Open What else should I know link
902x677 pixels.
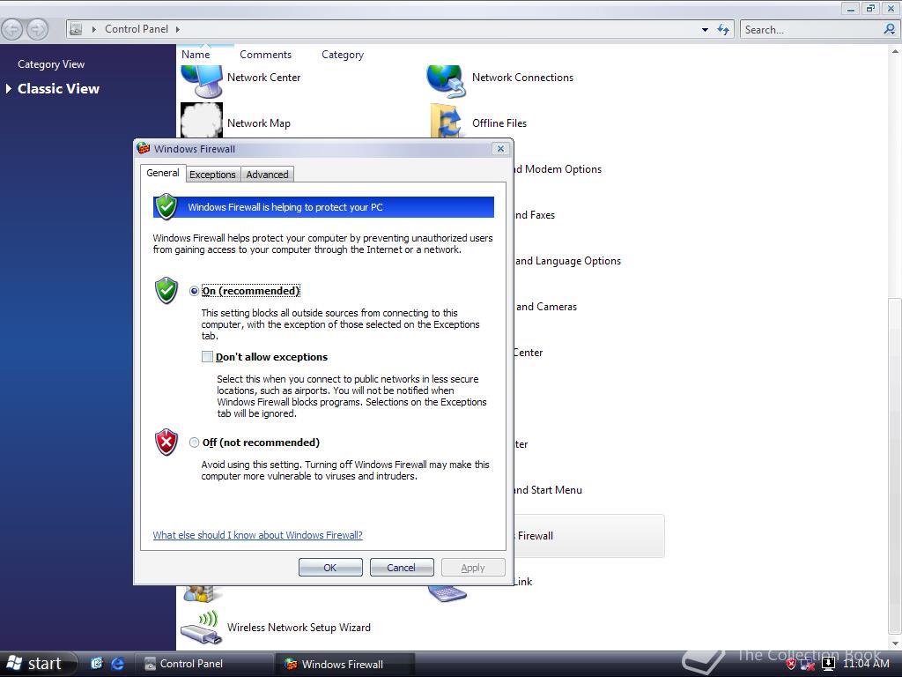point(258,535)
